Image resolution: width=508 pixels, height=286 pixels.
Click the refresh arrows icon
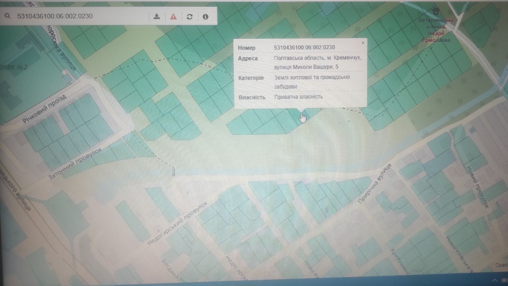coord(190,17)
